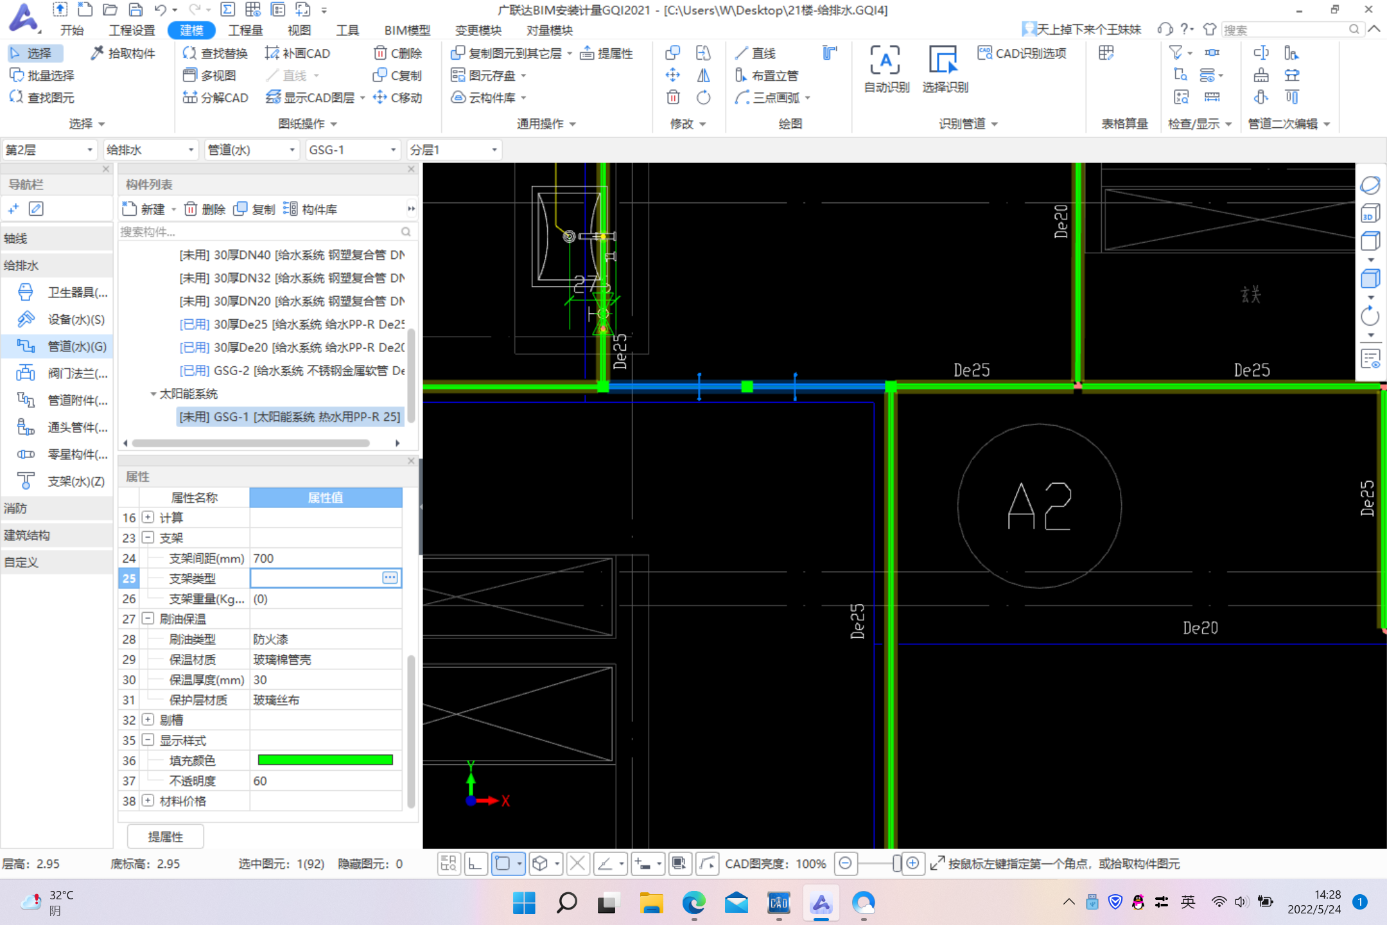This screenshot has width=1387, height=925.
Task: Open Microsoft Edge from the taskbar
Action: (x=693, y=903)
